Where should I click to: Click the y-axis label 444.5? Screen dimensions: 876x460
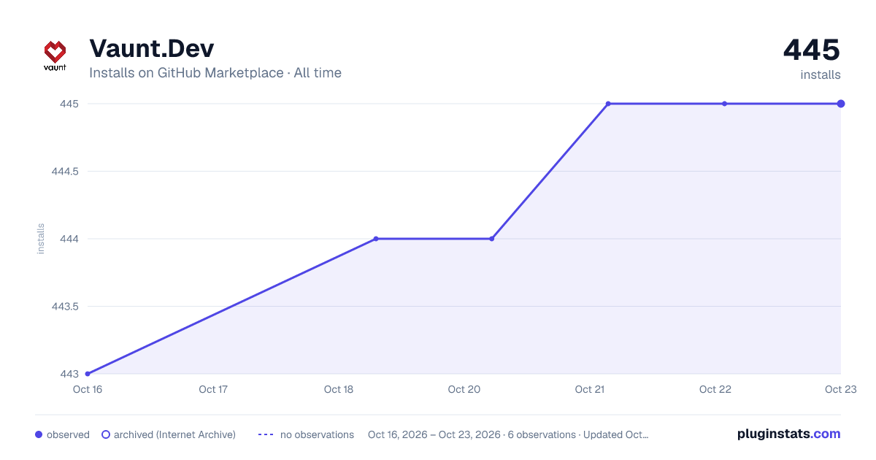pyautogui.click(x=64, y=172)
